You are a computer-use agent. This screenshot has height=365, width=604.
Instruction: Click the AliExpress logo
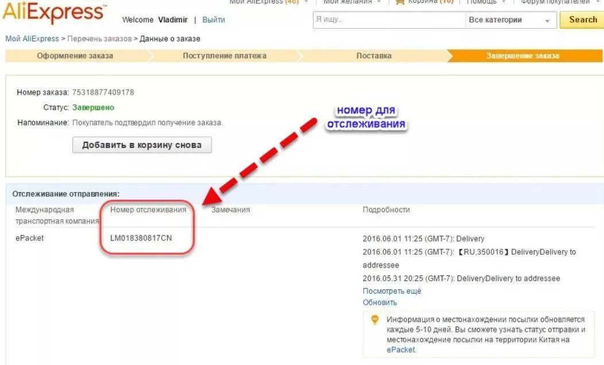pos(55,13)
